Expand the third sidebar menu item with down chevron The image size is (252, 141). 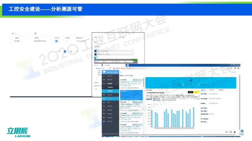(110, 83)
